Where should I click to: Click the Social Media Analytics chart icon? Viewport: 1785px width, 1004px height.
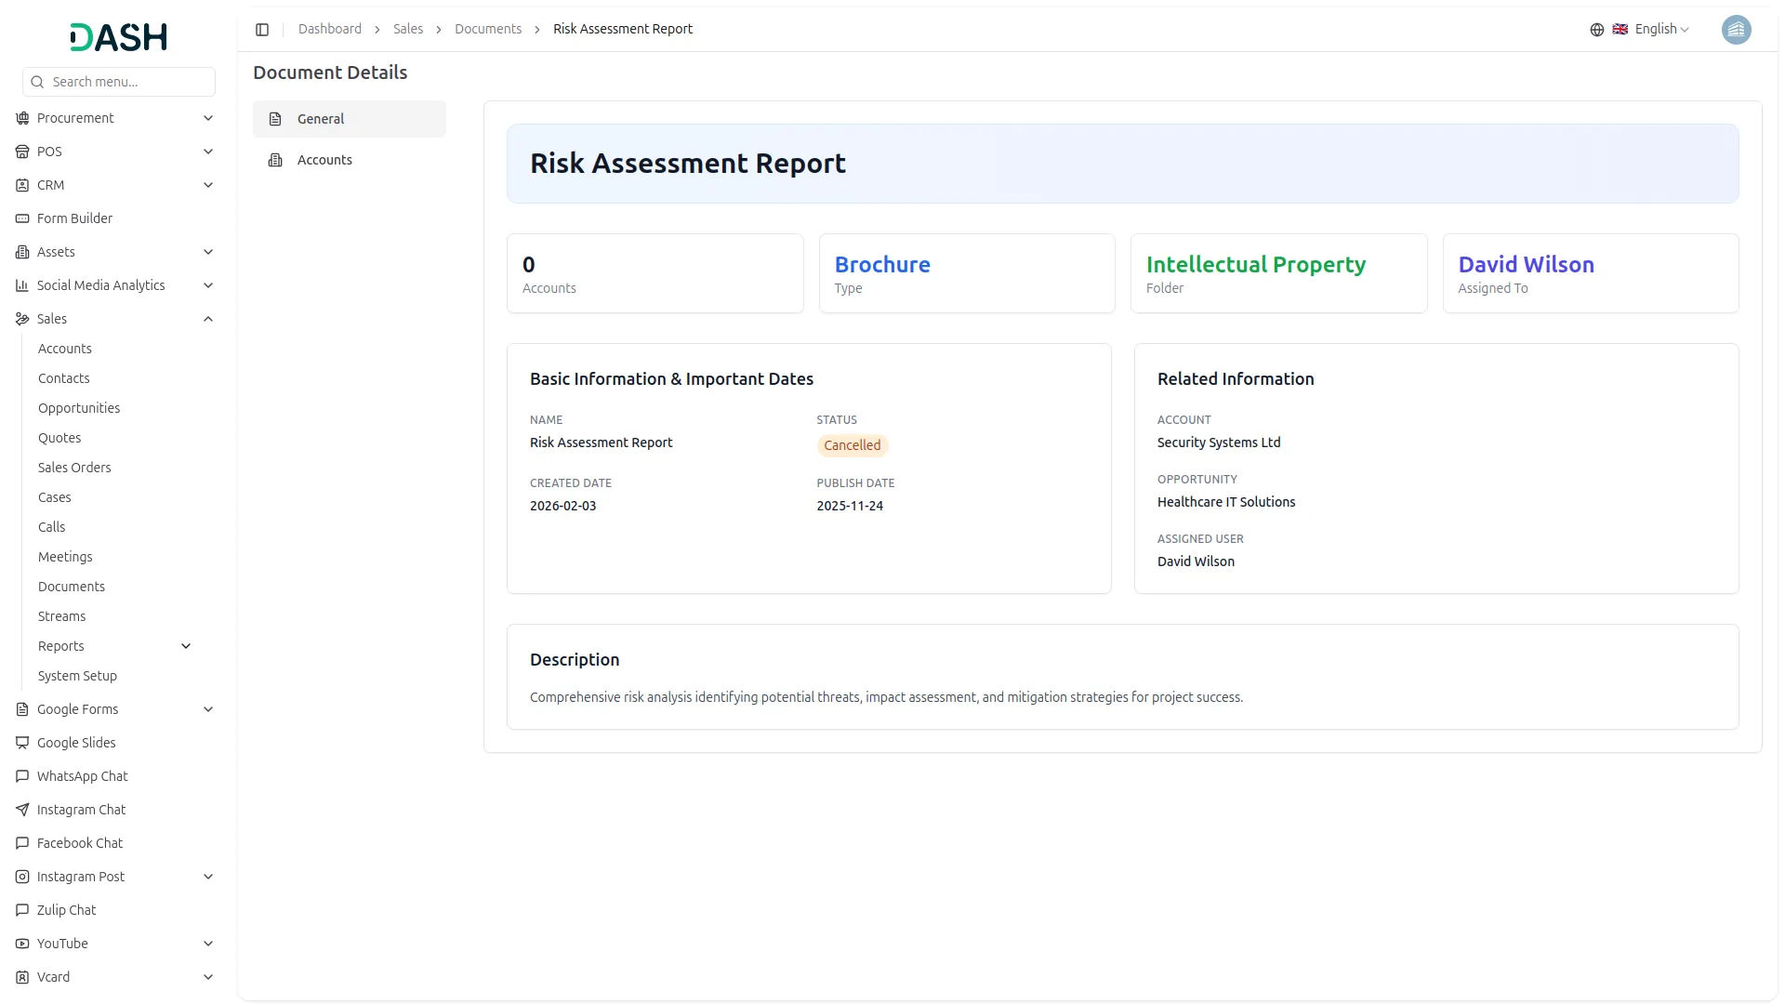[x=22, y=285]
